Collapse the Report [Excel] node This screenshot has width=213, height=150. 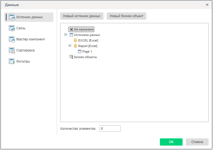pos(70,46)
